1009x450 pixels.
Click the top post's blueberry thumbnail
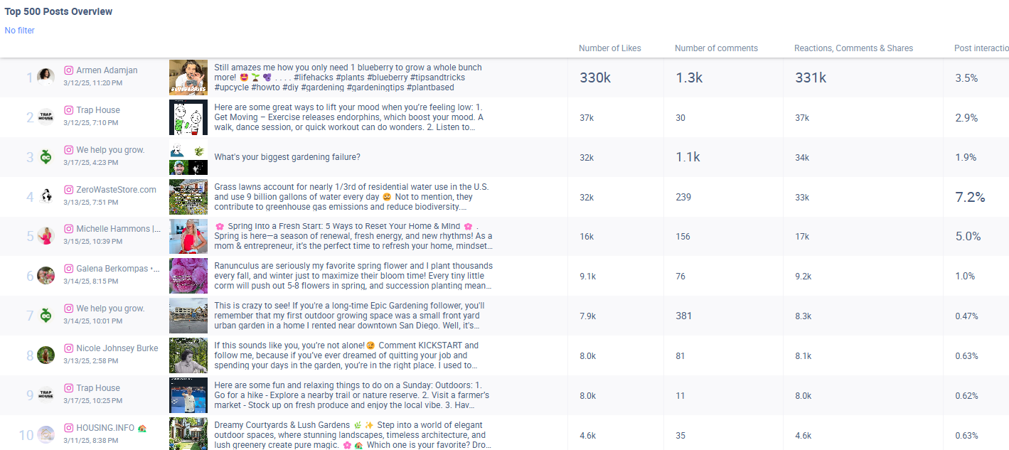click(x=188, y=77)
